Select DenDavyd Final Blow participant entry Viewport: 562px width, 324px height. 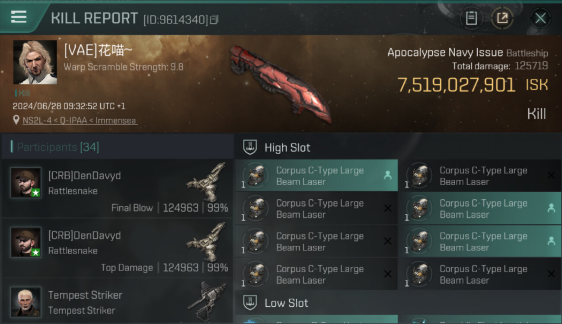(117, 189)
